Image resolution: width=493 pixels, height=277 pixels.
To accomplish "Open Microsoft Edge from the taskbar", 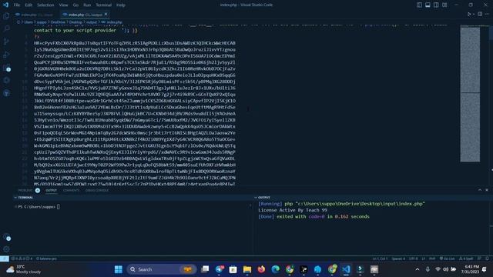I will click(276, 269).
